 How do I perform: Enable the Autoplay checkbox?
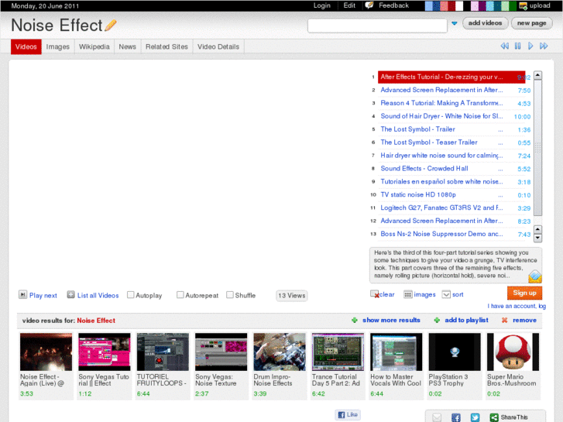point(131,295)
